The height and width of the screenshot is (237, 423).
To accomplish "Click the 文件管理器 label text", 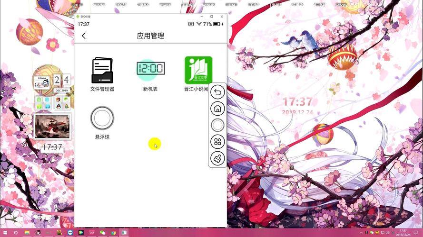I will (102, 89).
